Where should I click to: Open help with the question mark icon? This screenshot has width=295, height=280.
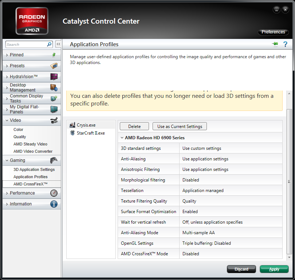pos(285,44)
